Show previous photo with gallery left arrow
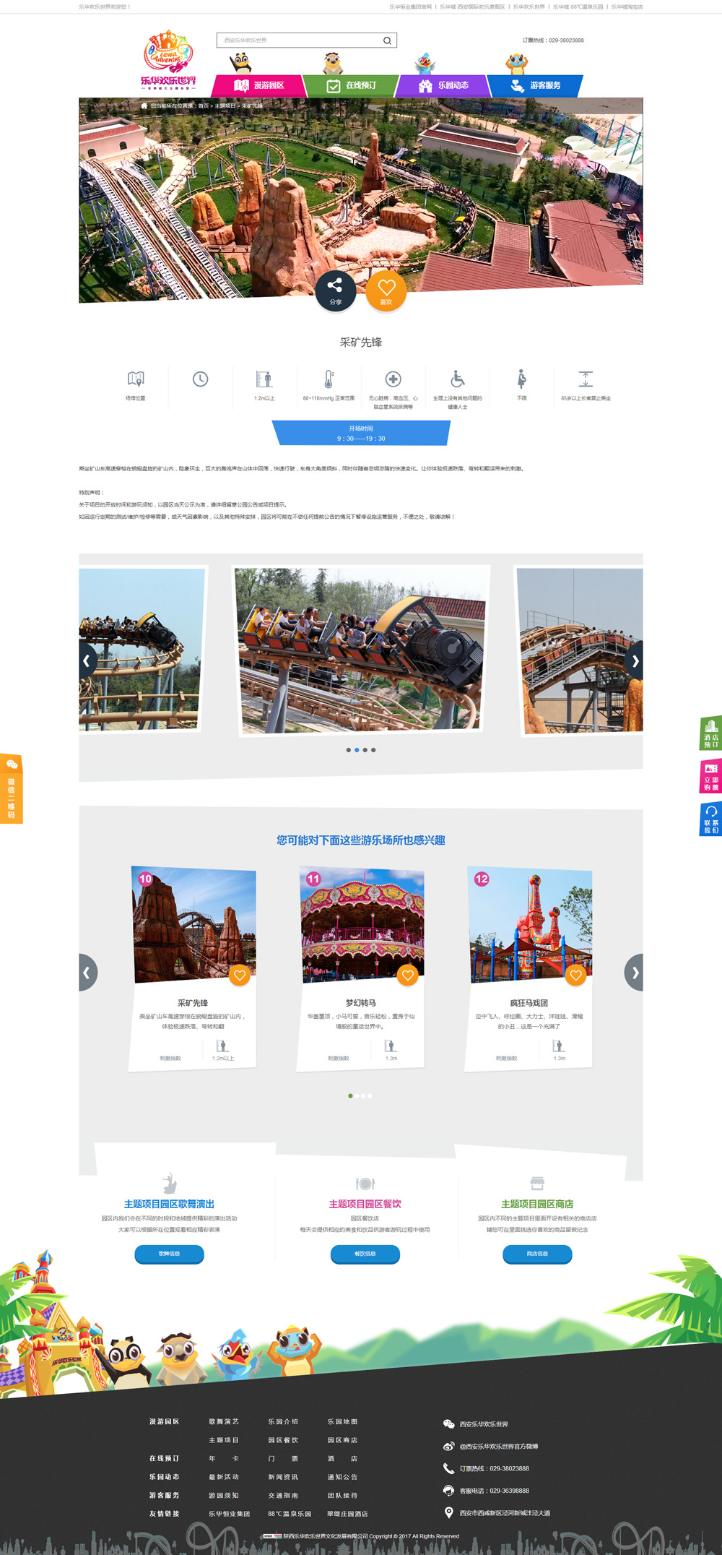 pyautogui.click(x=87, y=660)
